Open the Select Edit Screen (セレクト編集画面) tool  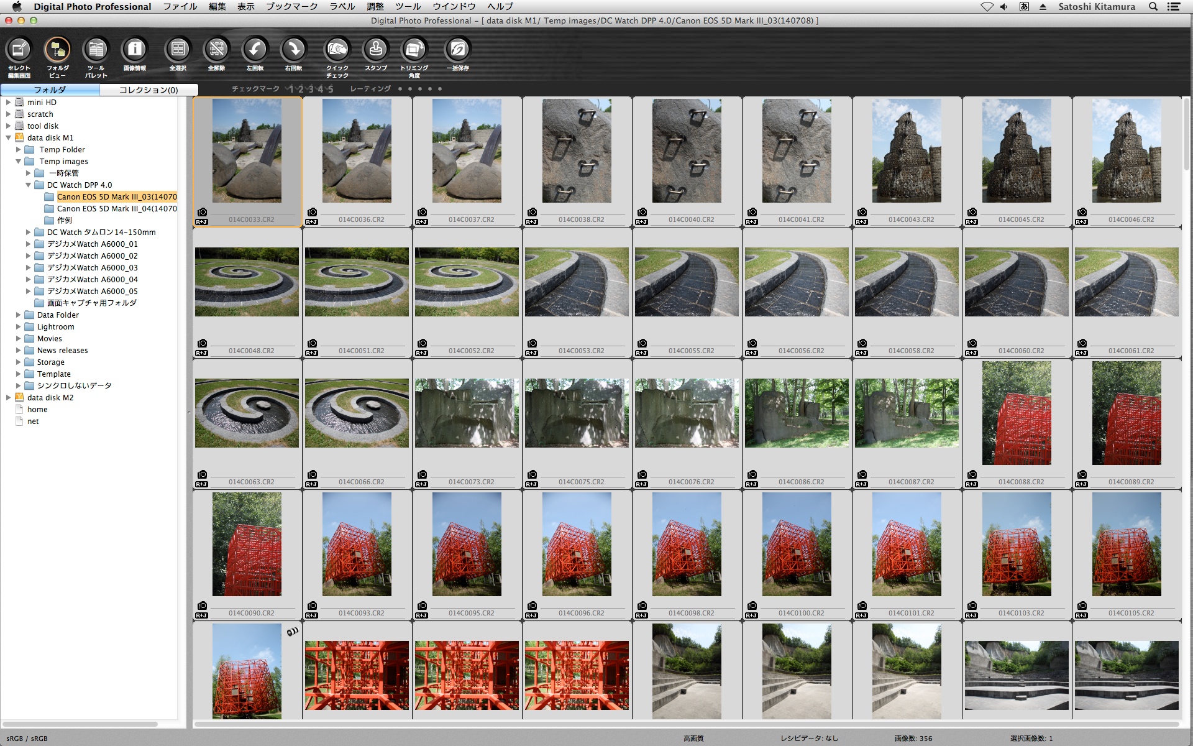(x=19, y=50)
